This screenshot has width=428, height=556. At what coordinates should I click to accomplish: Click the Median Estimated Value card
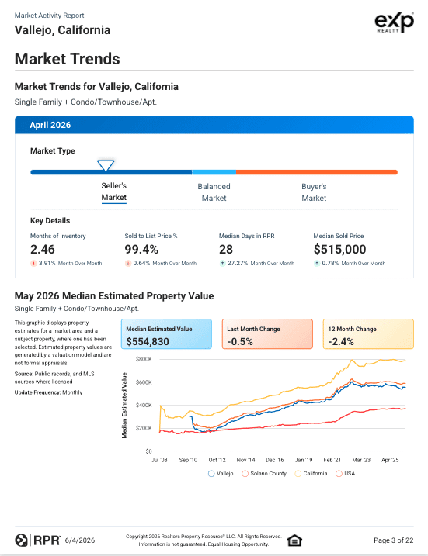(166, 334)
